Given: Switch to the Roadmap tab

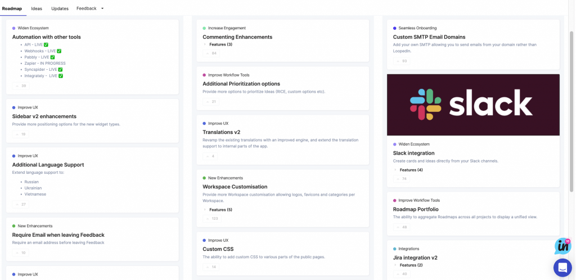Looking at the screenshot, I should [x=12, y=8].
